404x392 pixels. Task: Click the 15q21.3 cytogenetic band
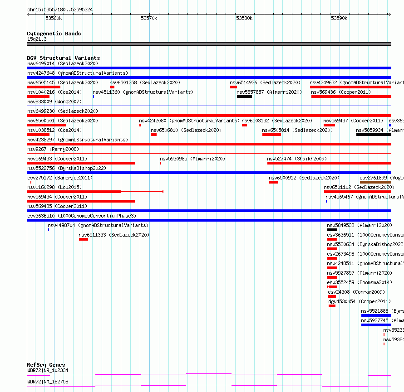[x=209, y=44]
